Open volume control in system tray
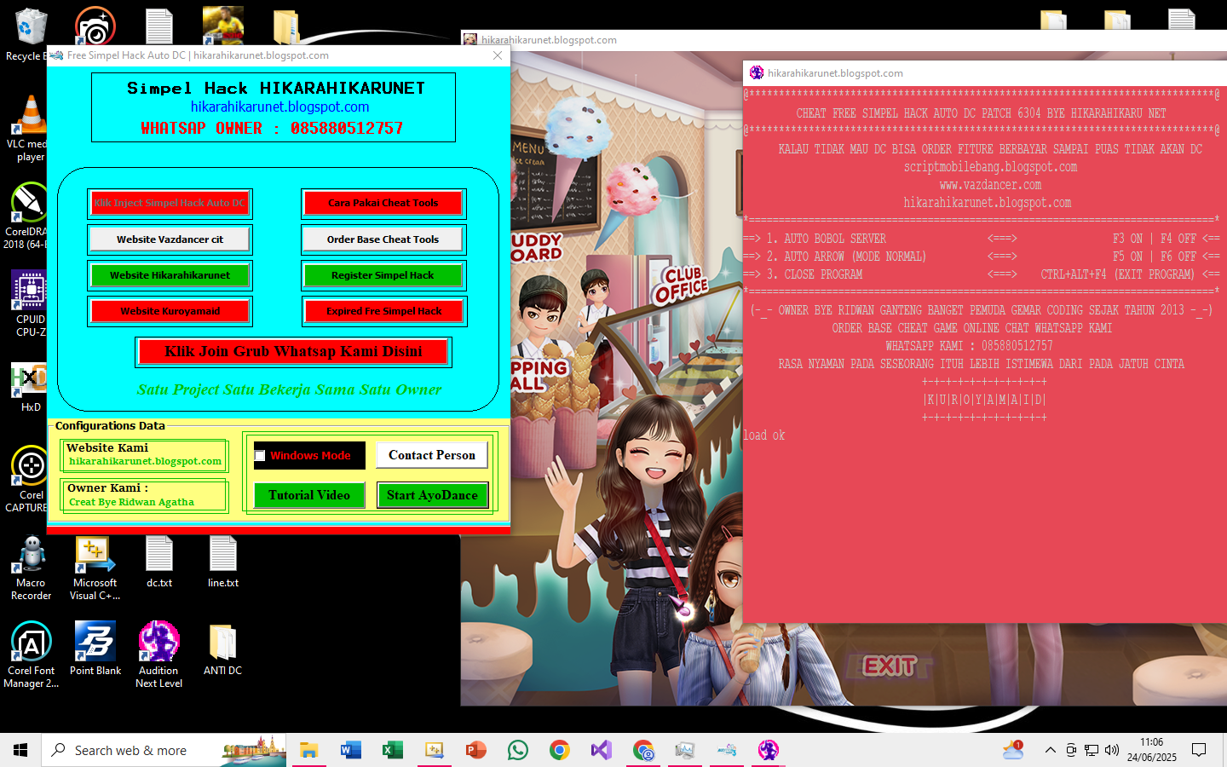Image resolution: width=1227 pixels, height=767 pixels. pyautogui.click(x=1112, y=750)
